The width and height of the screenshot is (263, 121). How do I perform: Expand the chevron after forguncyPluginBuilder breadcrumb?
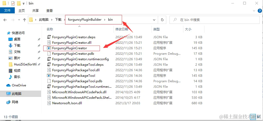pyautogui.click(x=105, y=20)
